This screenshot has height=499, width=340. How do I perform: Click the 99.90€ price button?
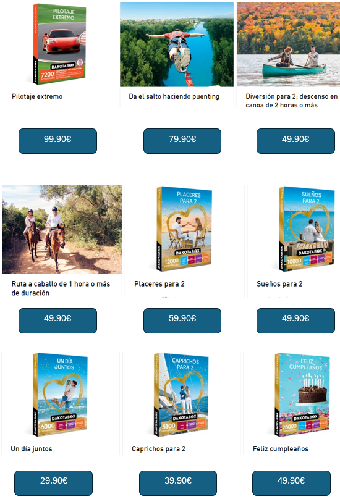[57, 141]
